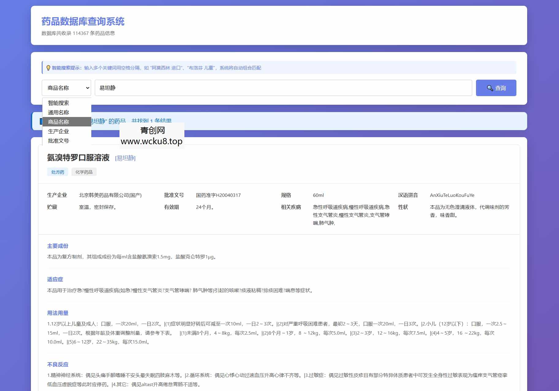Viewport: 559px width, 391px height.
Task: Switch to the 用法用量 section
Action: coord(58,313)
